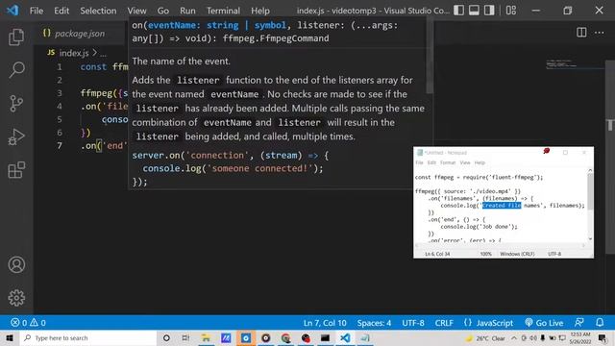Open the Help menu in VS Code

point(260,11)
